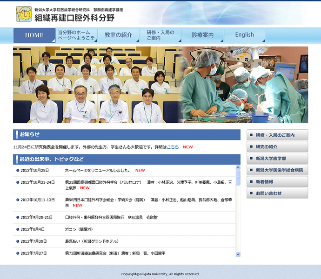Viewport: 321px width, 279px height.
Task: Click the operating room surgery photo
Action: [245, 85]
